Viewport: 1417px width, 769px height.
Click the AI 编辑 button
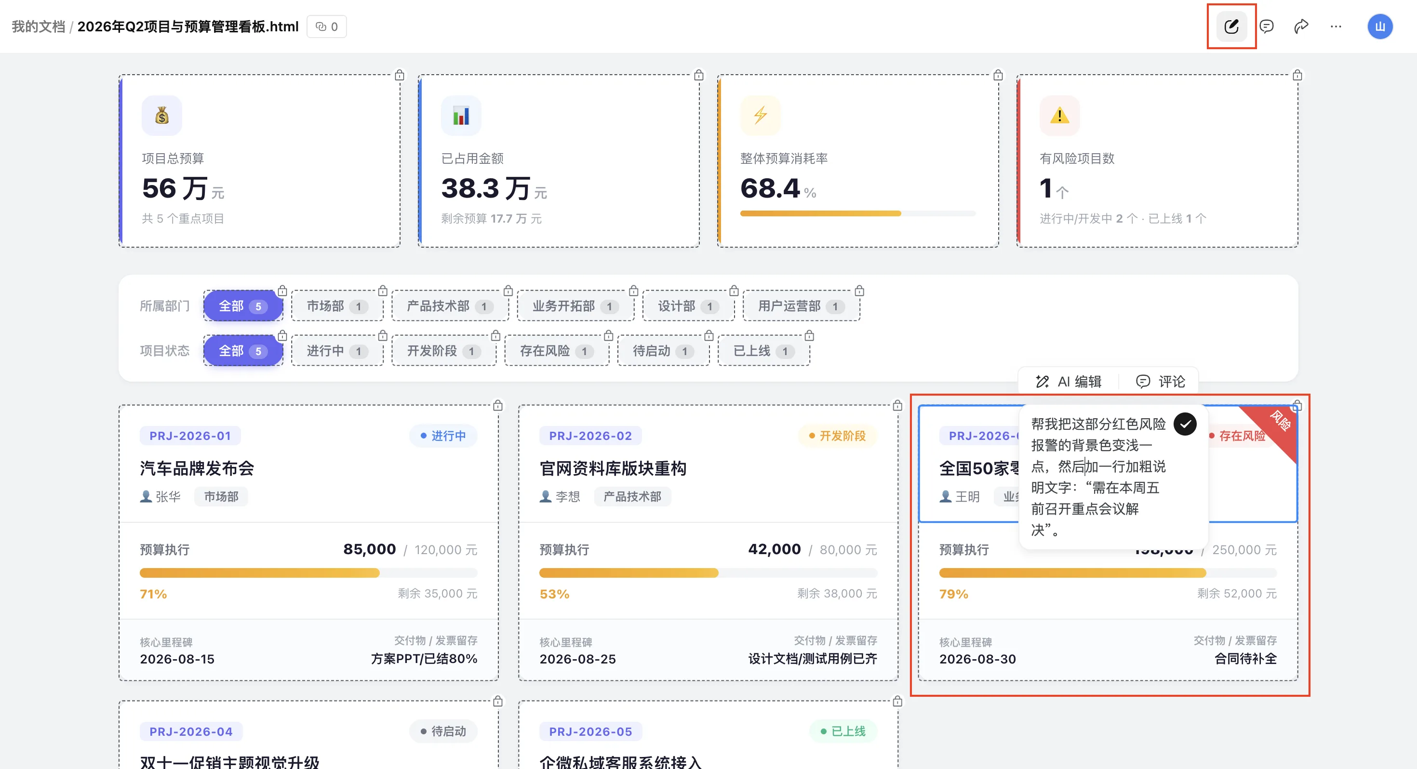(1068, 381)
